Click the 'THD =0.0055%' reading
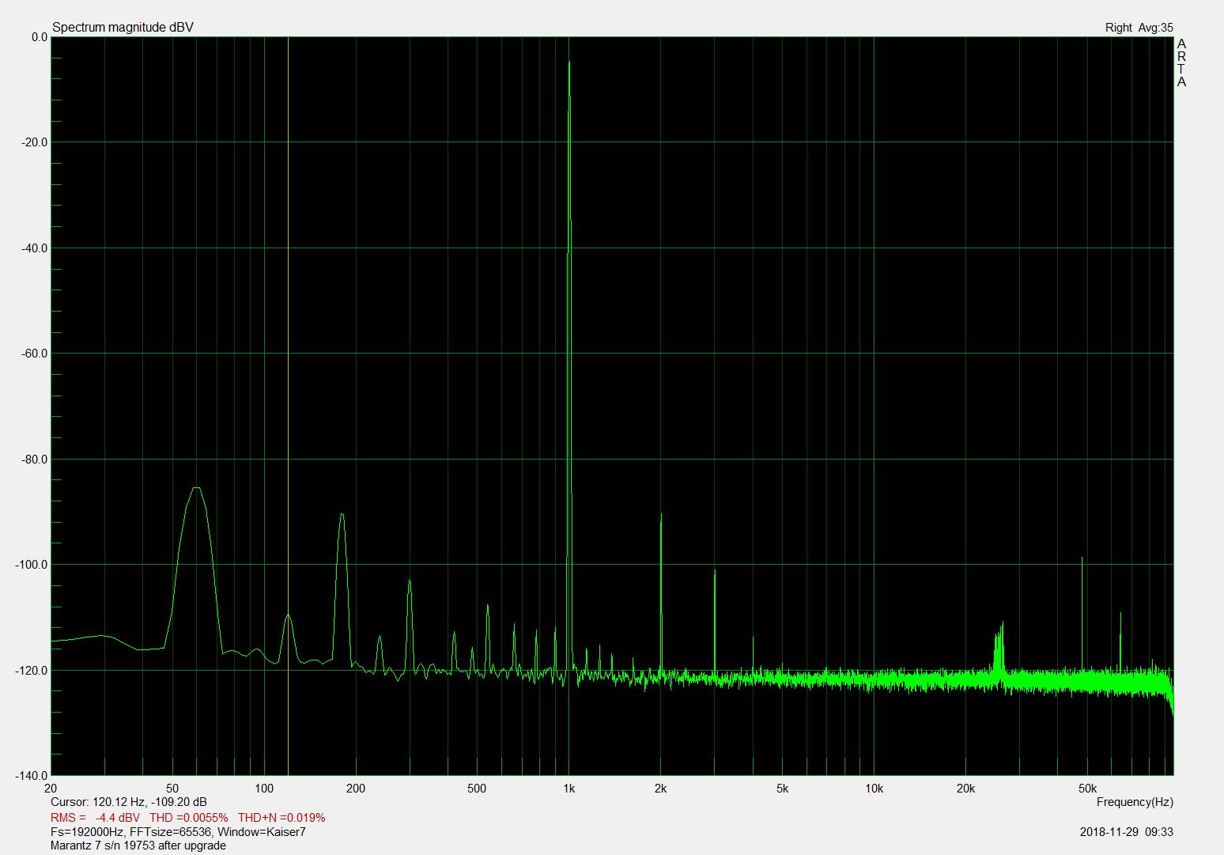Image resolution: width=1224 pixels, height=855 pixels. 189,817
